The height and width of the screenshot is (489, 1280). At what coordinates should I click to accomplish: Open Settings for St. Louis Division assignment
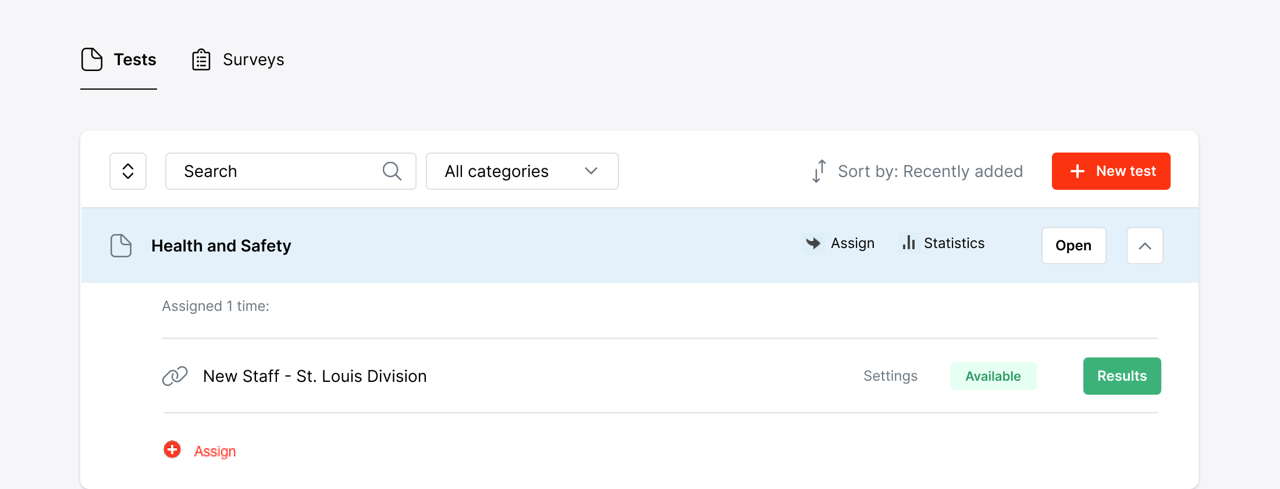click(890, 376)
